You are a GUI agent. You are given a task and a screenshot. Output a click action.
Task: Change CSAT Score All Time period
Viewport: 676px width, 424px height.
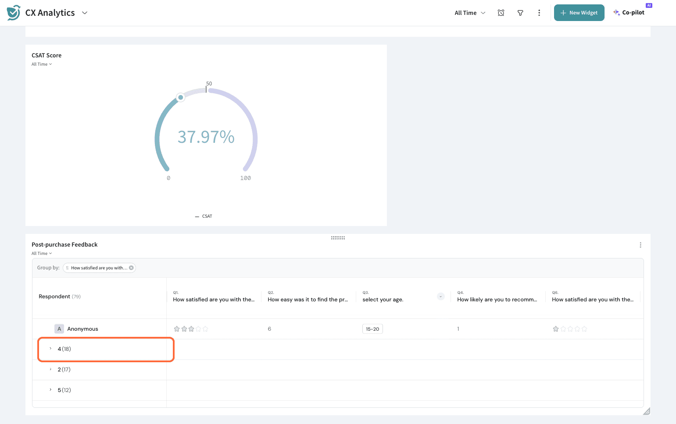(x=42, y=64)
